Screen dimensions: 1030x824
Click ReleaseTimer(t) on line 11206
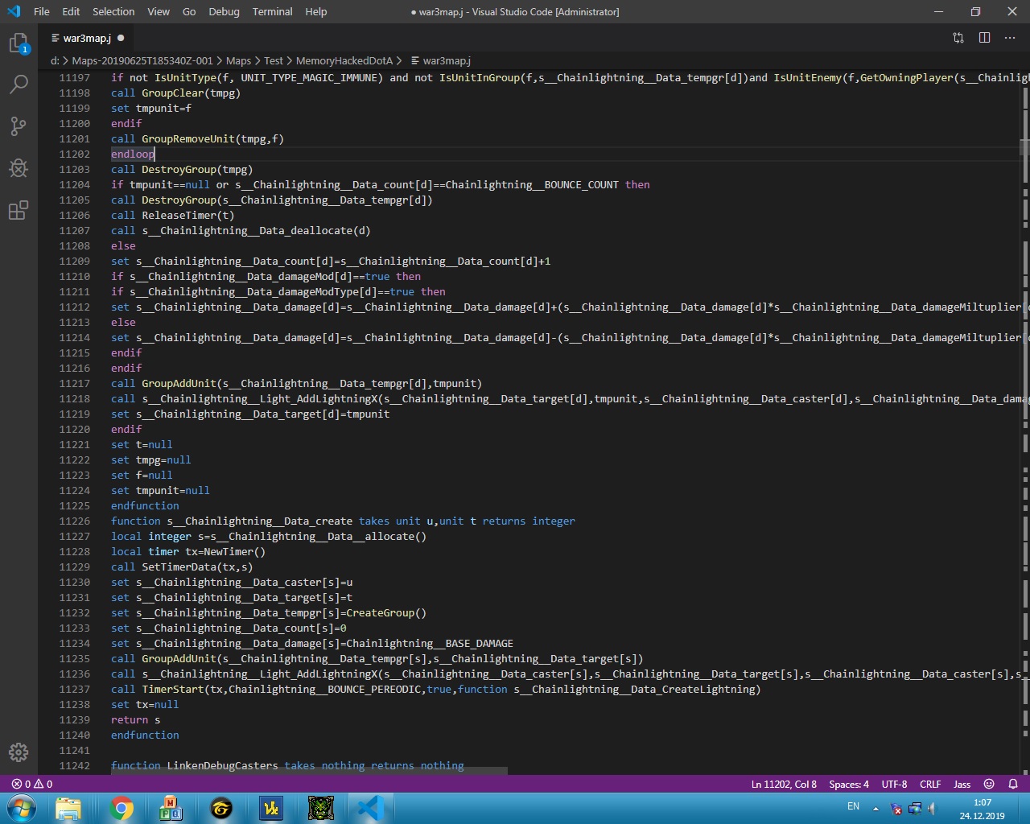point(188,215)
